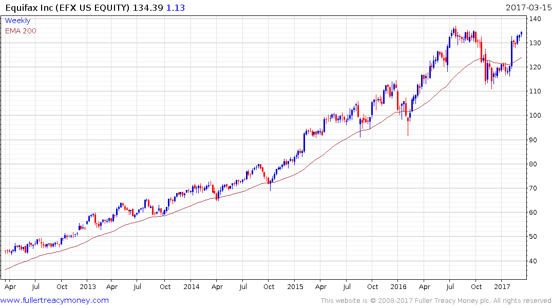The image size is (552, 308).
Task: Open the www.fullertreacymoney.com link
Action: [x=54, y=300]
